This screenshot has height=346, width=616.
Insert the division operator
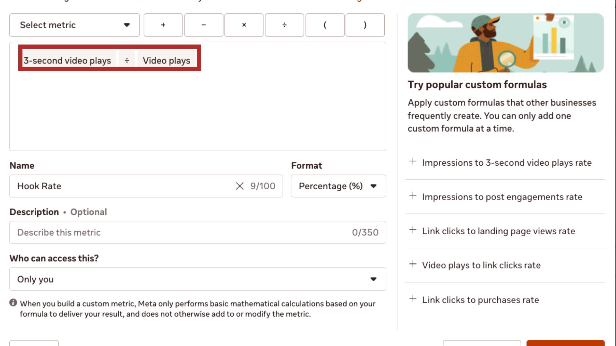click(x=284, y=25)
